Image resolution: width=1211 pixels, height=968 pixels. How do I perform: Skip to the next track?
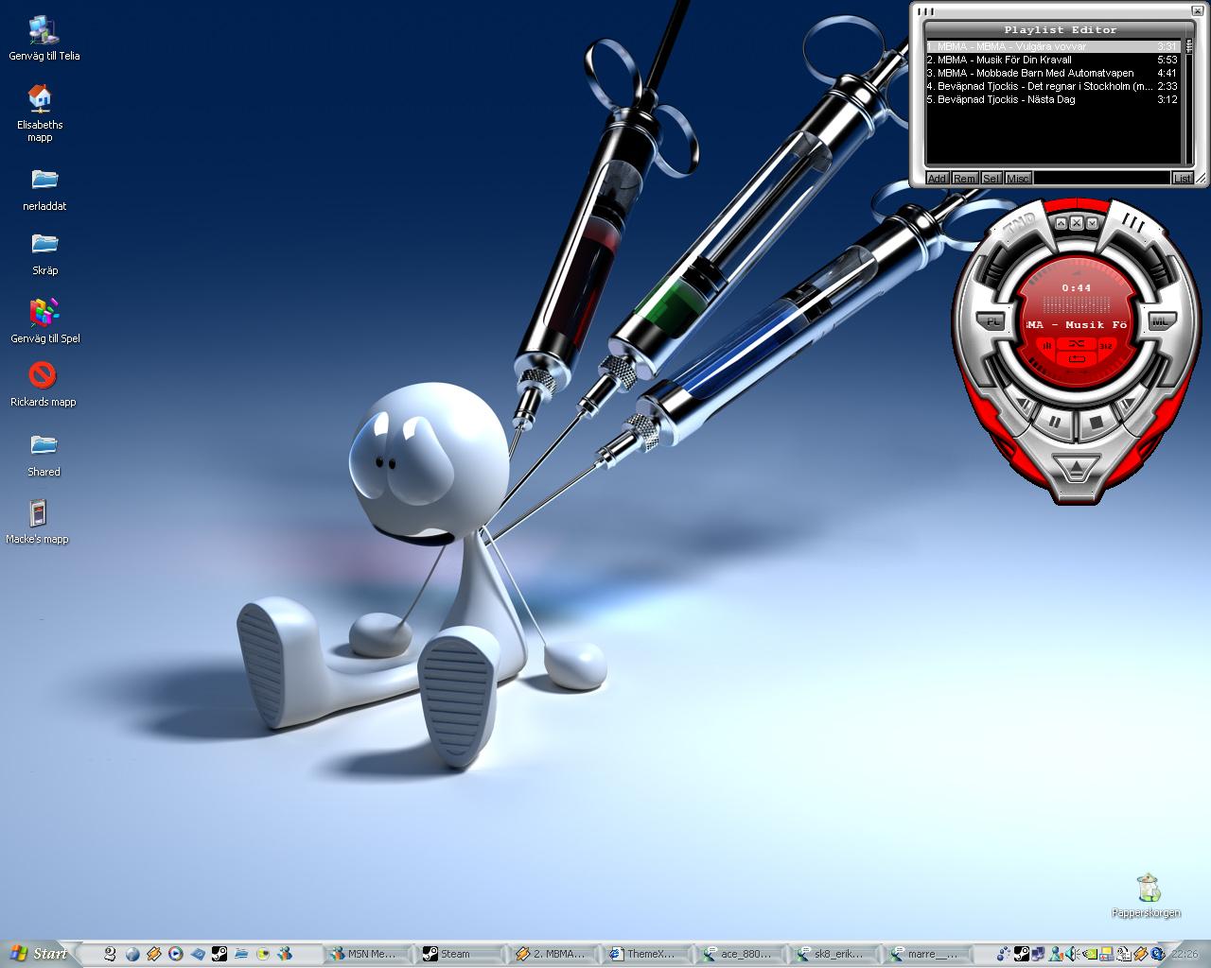tap(1129, 404)
